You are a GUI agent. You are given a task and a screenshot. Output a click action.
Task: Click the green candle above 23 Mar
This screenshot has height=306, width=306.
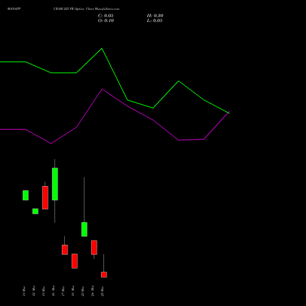[84, 229]
